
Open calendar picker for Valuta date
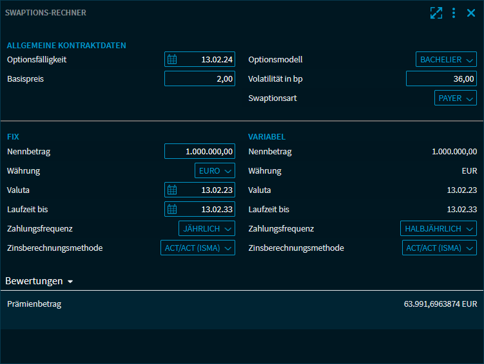point(172,190)
